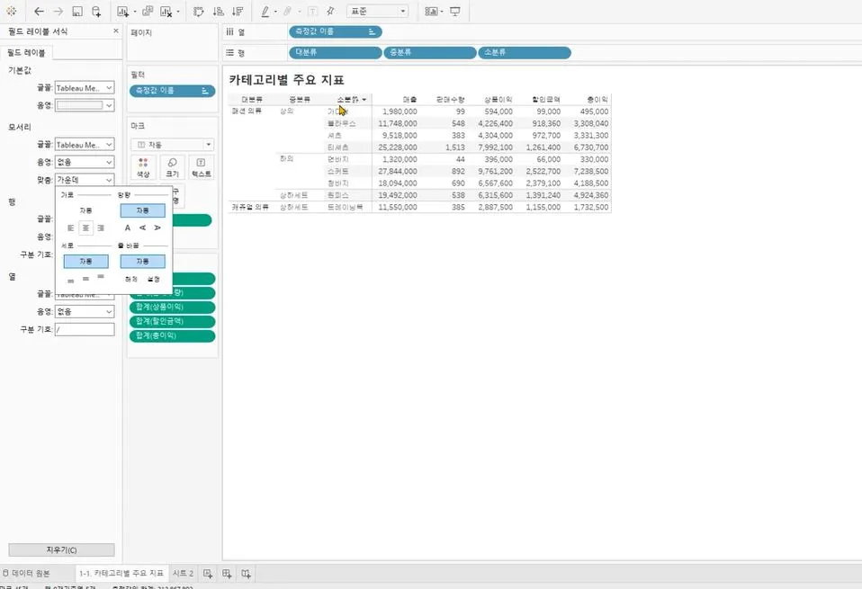Open the marks type 자동 dropdown
The image size is (862, 589).
click(172, 145)
